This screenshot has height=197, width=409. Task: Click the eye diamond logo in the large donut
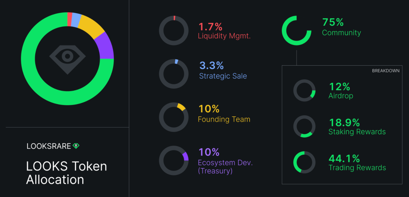[67, 59]
